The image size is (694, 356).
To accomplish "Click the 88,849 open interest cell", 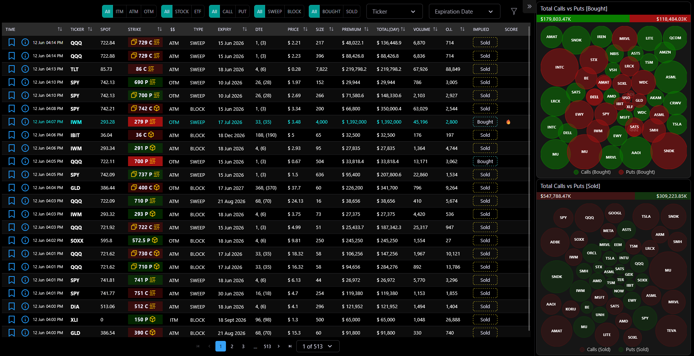I will click(x=453, y=69).
